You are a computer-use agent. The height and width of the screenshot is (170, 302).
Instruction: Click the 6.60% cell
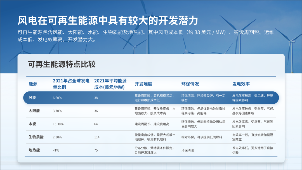pos(57,98)
